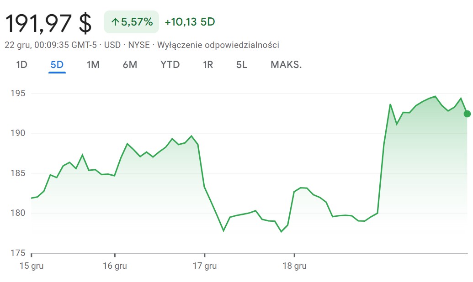Click the green 5,57% change badge
This screenshot has width=473, height=282.
click(132, 22)
